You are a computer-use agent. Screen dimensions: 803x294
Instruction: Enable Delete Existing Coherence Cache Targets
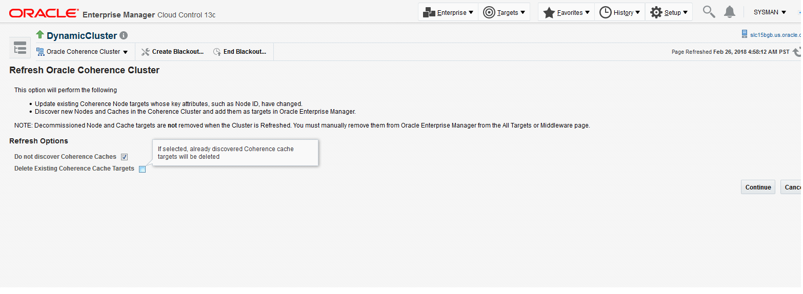pyautogui.click(x=143, y=170)
